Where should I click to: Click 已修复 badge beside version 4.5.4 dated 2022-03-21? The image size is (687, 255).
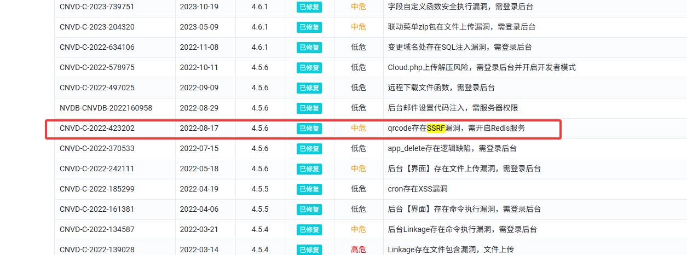[x=309, y=230]
